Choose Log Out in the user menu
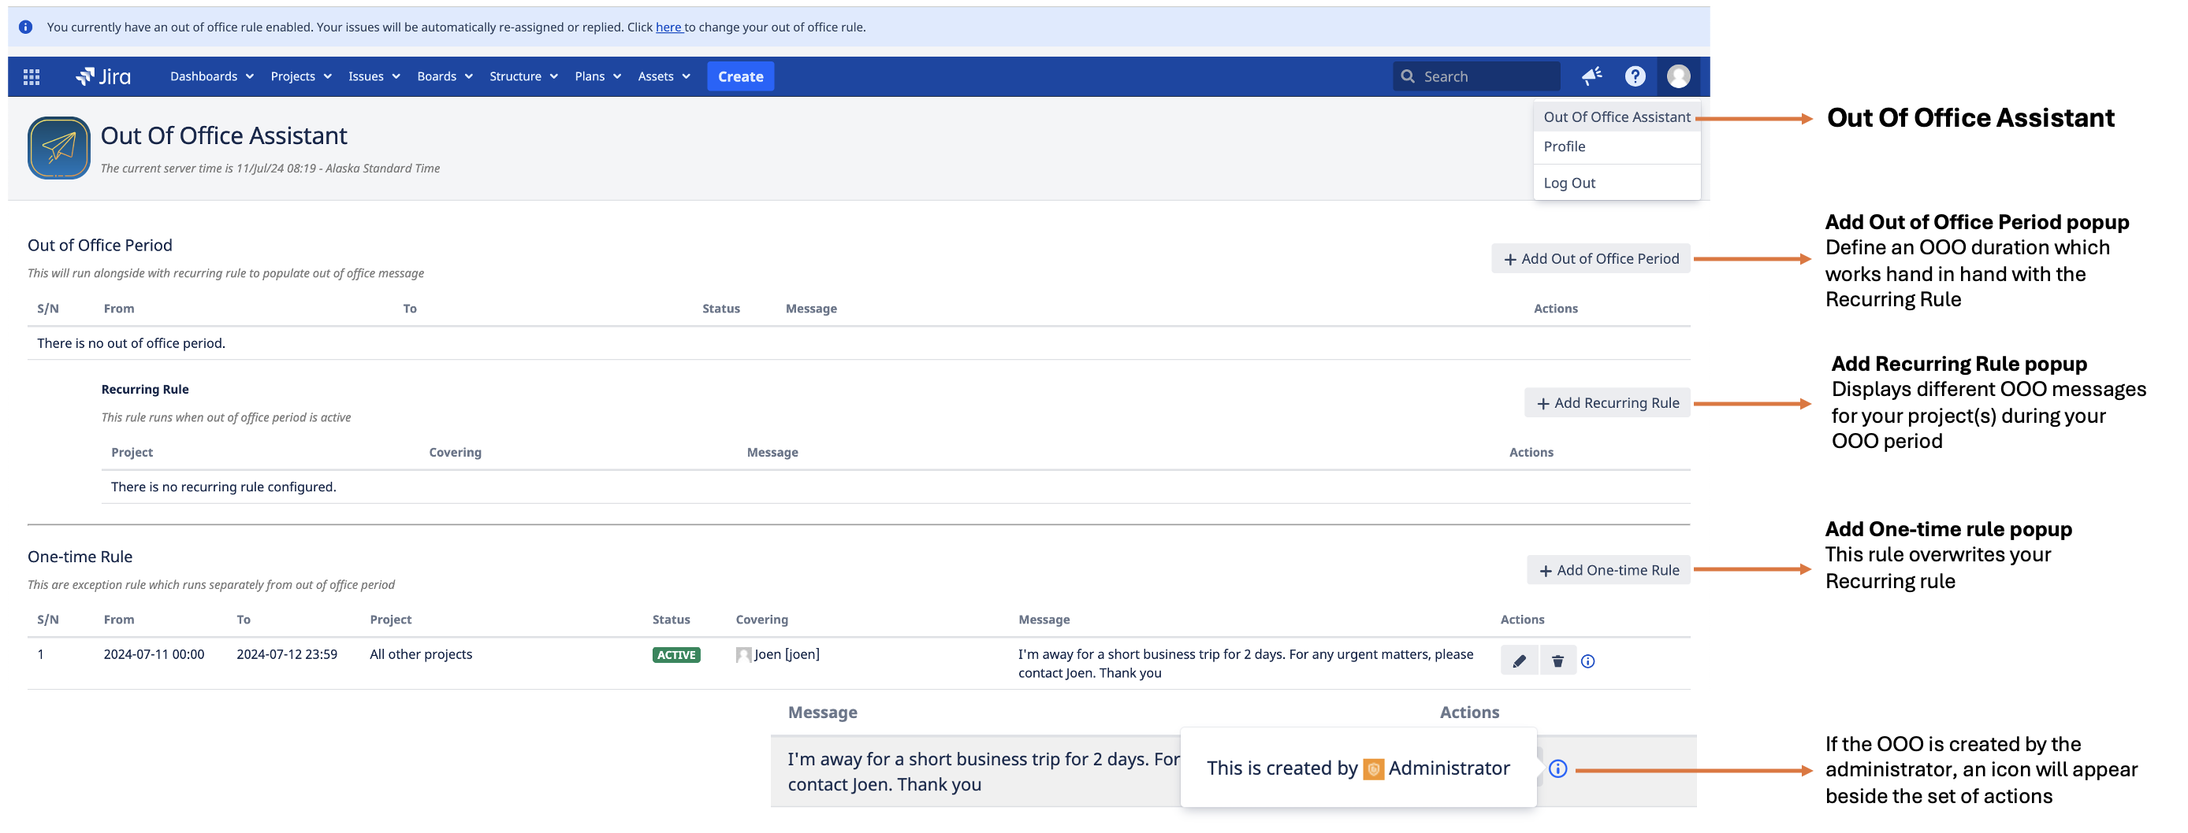 (1568, 183)
